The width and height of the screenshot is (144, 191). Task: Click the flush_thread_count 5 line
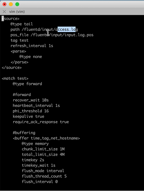[44, 176]
